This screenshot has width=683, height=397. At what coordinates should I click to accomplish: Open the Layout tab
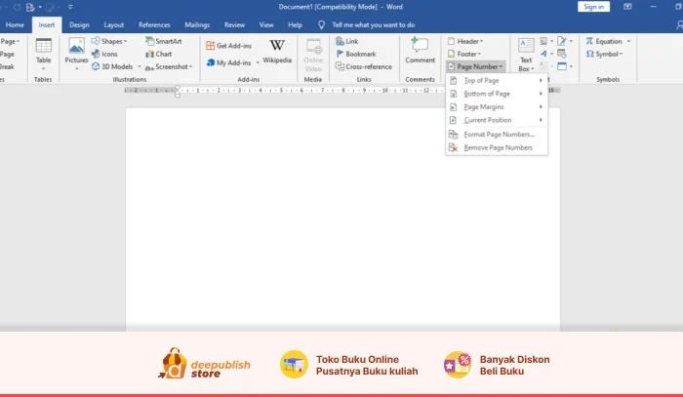click(114, 24)
